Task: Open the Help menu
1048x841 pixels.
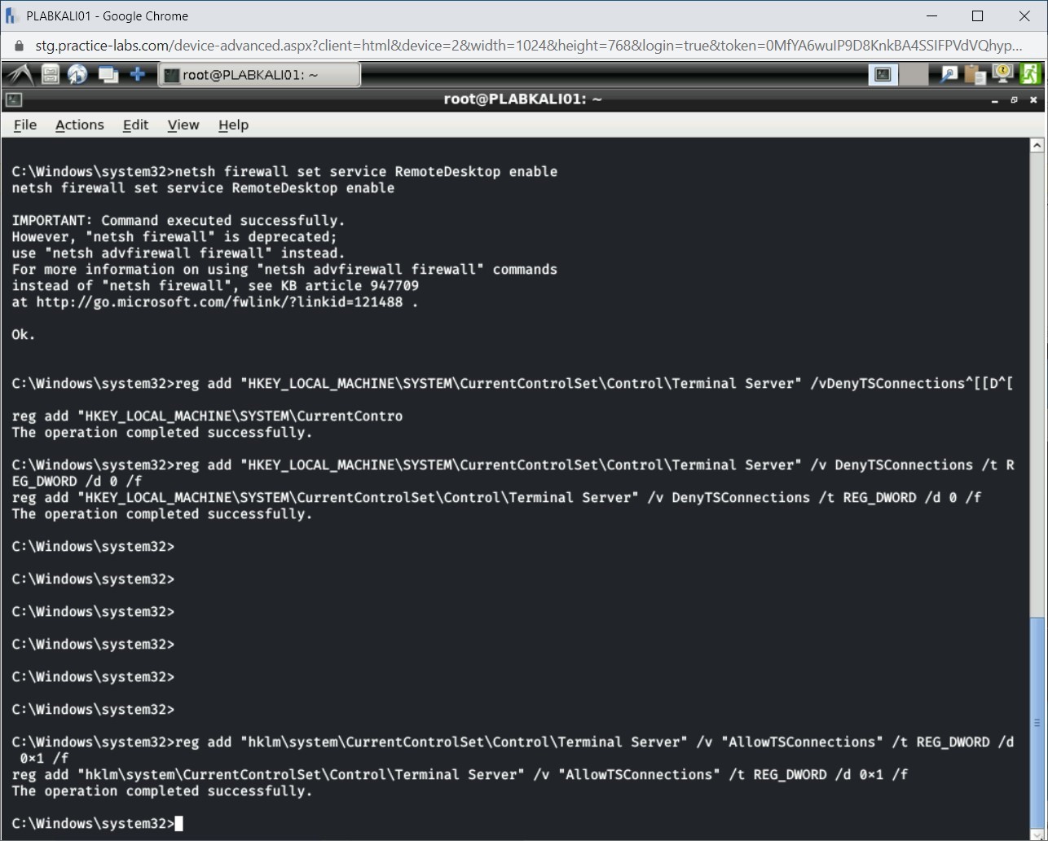Action: click(x=233, y=125)
